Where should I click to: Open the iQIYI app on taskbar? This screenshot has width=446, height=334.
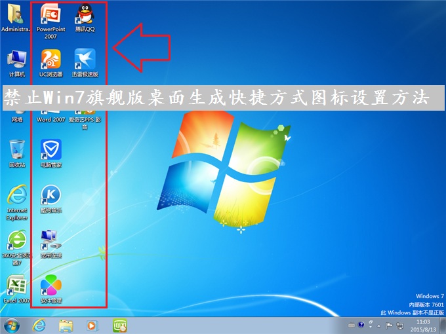coord(120,325)
